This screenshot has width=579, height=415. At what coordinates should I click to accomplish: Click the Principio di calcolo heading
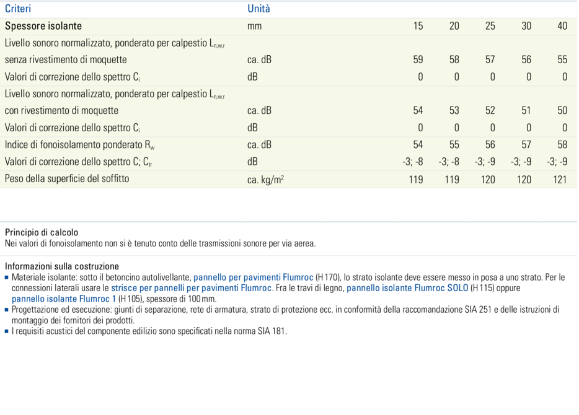tap(42, 233)
